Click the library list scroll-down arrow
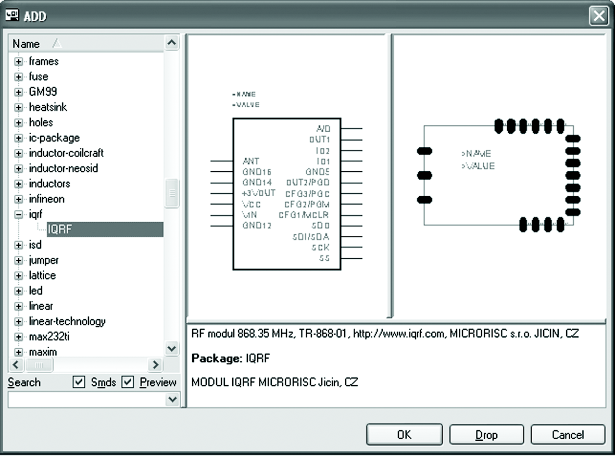This screenshot has width=615, height=456. 171,348
